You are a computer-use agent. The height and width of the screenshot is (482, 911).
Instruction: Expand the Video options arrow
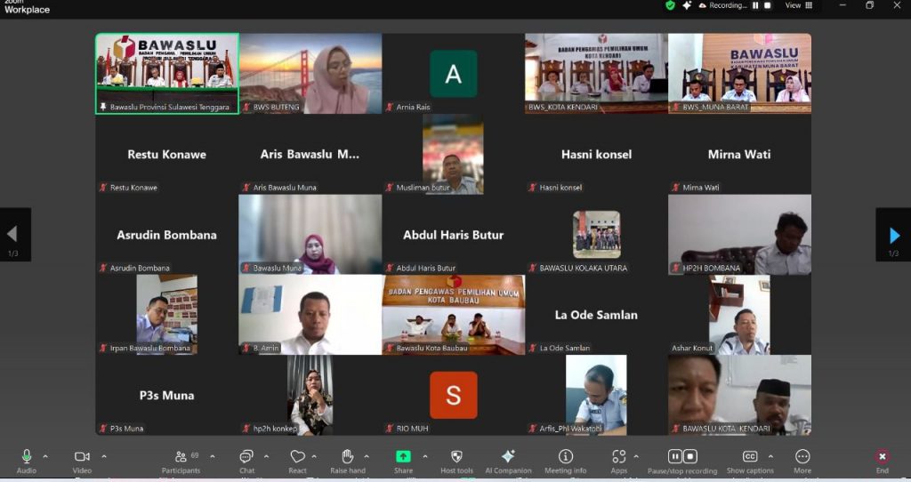click(x=104, y=456)
